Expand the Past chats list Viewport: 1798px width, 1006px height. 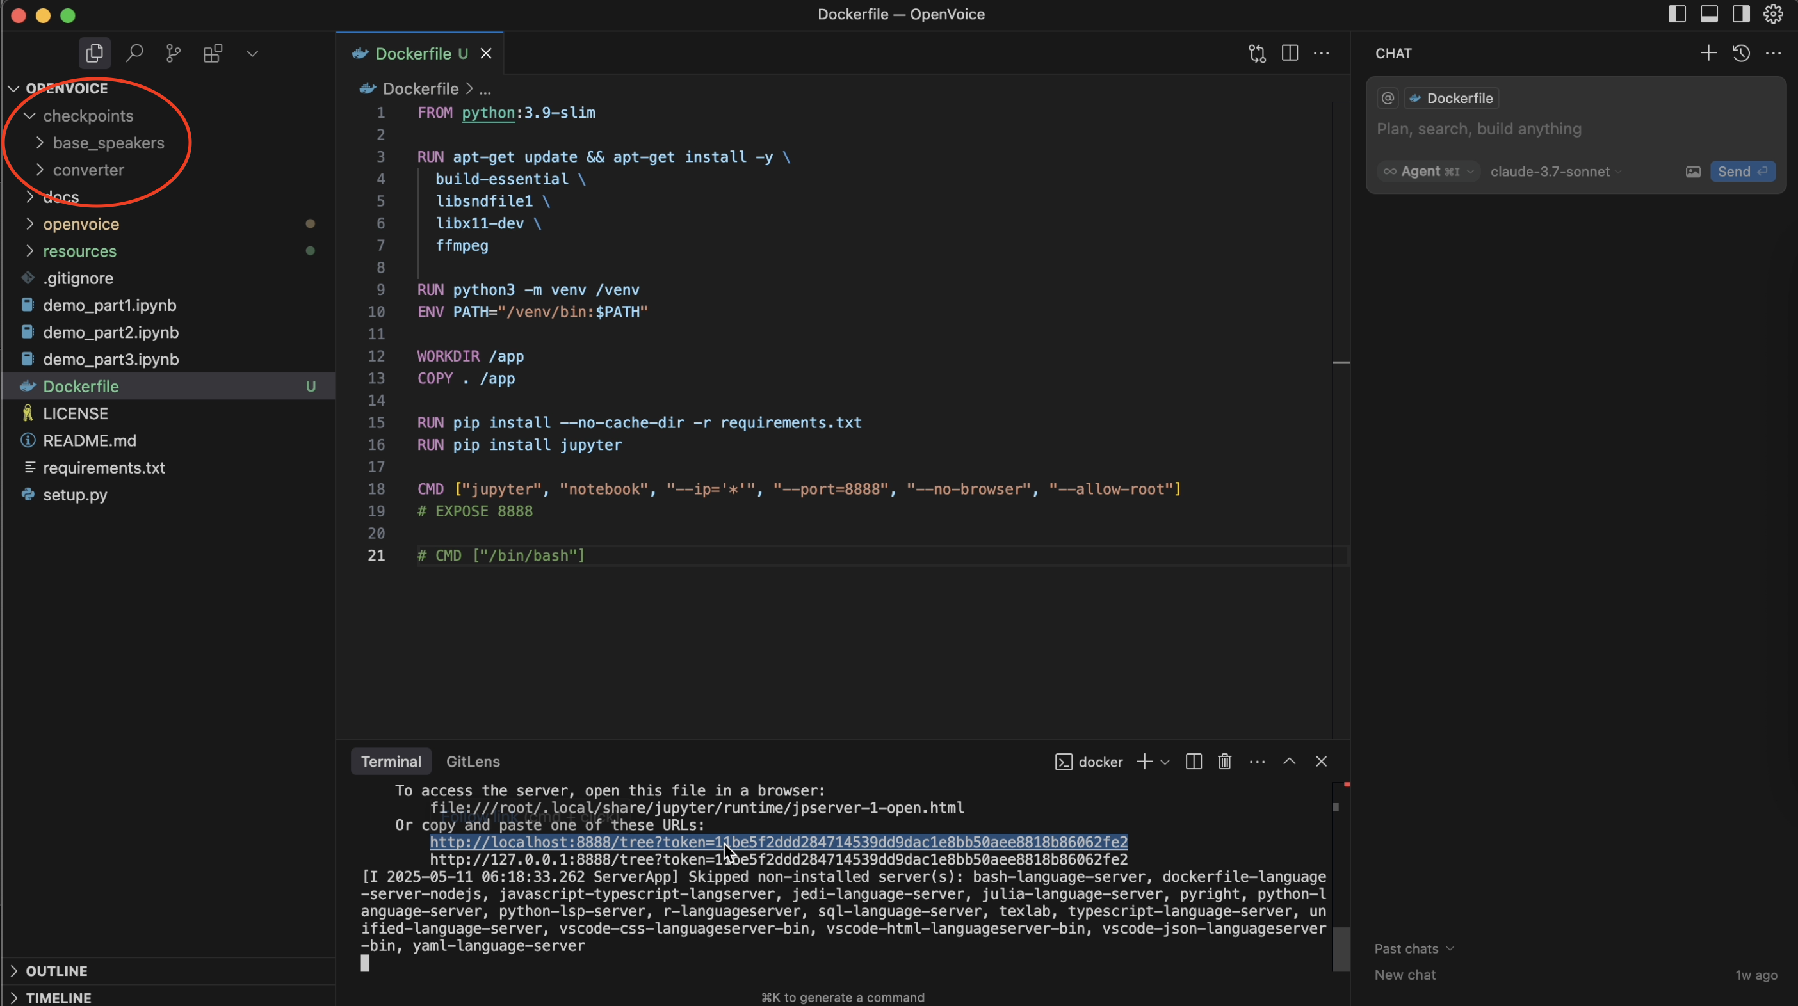tap(1413, 949)
